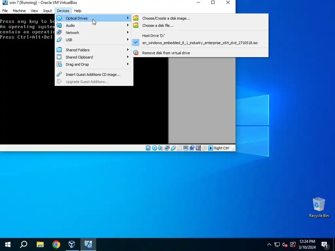Click the Audio speaker menu icon
The image size is (335, 251).
click(x=59, y=25)
